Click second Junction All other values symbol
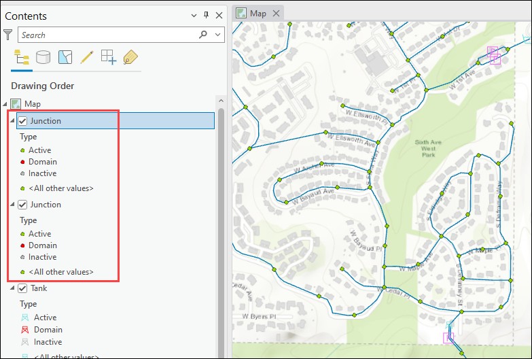The image size is (532, 359). (x=22, y=272)
